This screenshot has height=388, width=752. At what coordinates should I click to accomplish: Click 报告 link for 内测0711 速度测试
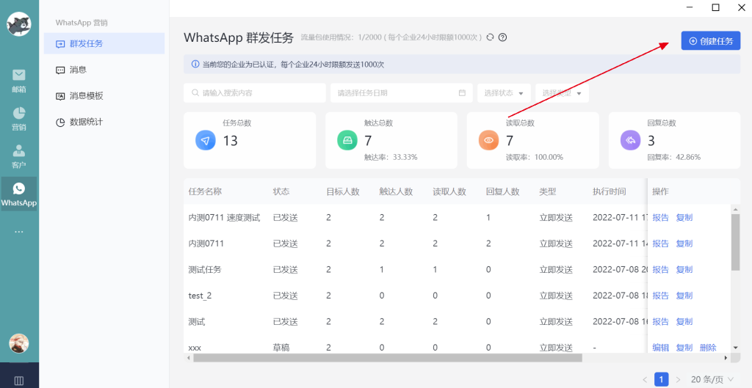pyautogui.click(x=660, y=218)
